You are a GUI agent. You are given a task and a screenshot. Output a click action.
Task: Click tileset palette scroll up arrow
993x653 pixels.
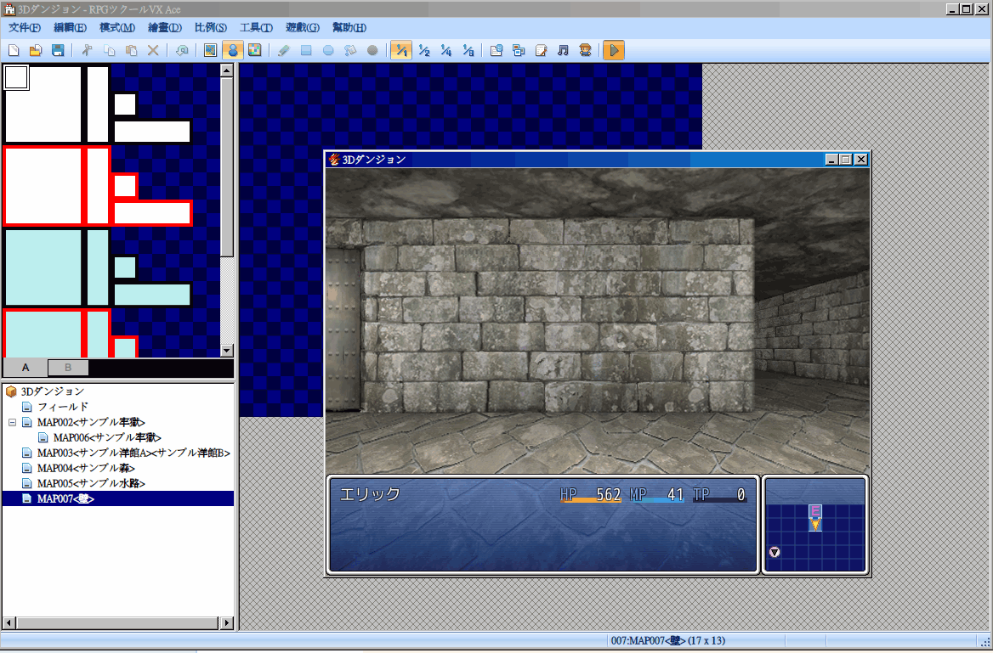(x=227, y=70)
